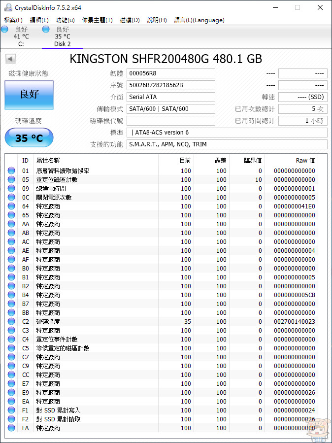This screenshot has height=443, width=332.
Task: Open the 語言(L)(Language) menu
Action: point(199,20)
